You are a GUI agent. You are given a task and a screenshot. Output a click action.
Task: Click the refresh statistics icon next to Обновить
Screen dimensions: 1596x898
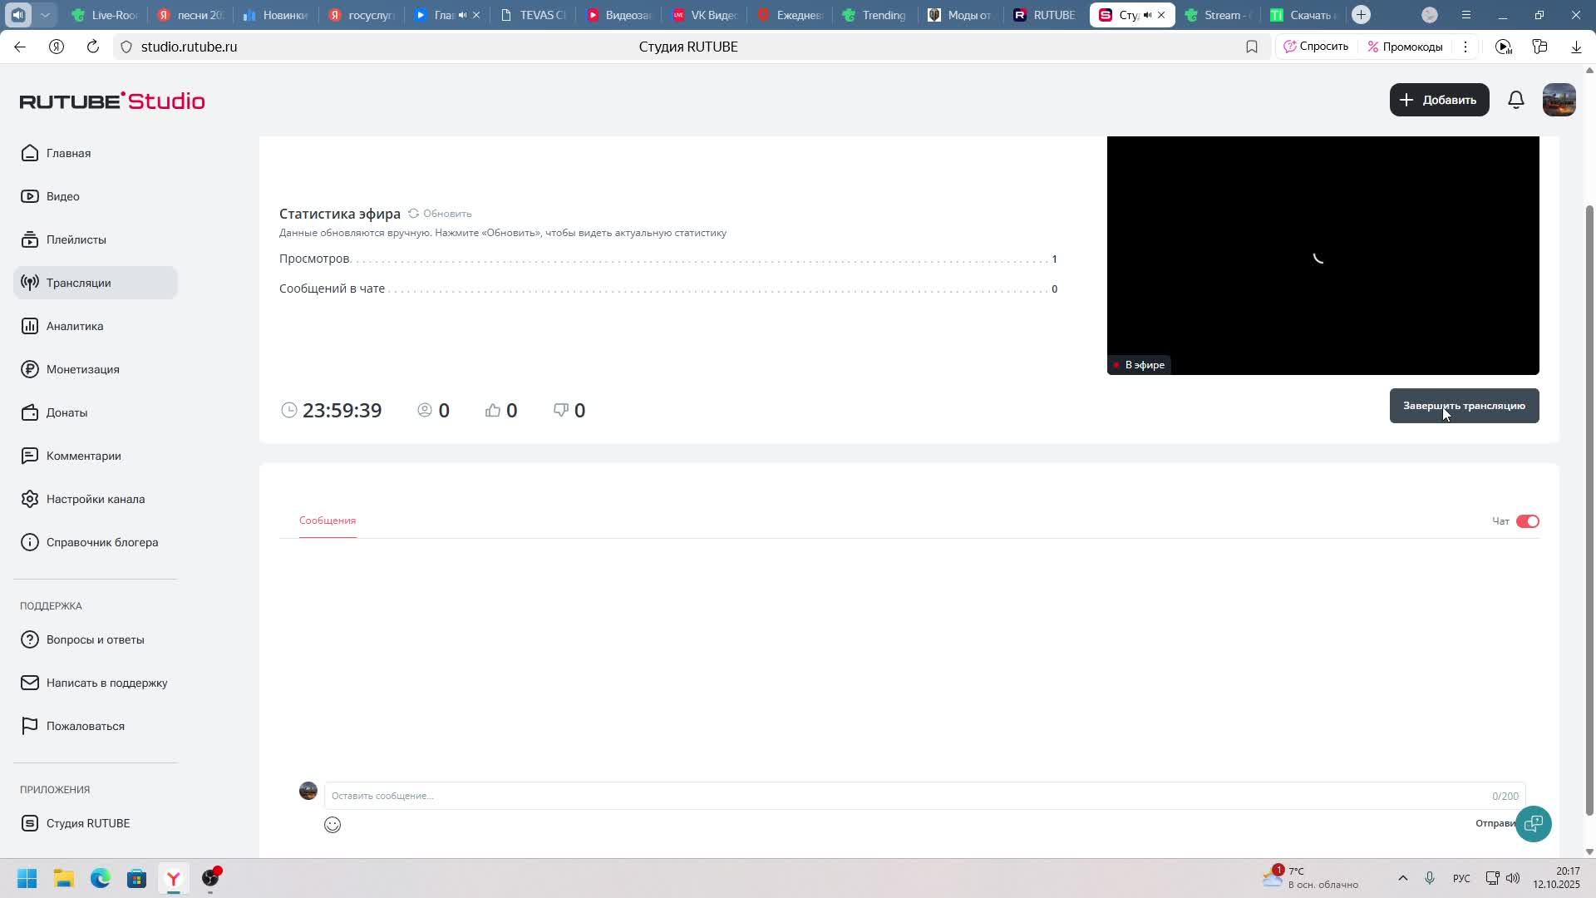pos(413,214)
